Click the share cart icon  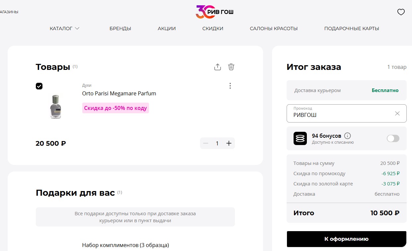click(217, 67)
